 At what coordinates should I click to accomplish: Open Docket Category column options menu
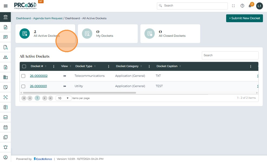[149, 66]
